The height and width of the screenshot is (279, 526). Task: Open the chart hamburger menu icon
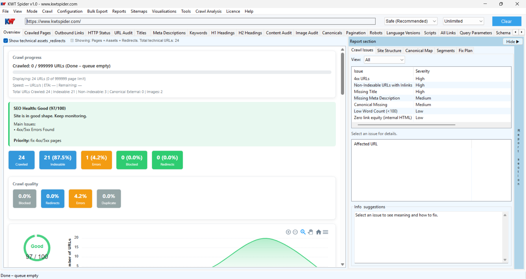coord(325,232)
